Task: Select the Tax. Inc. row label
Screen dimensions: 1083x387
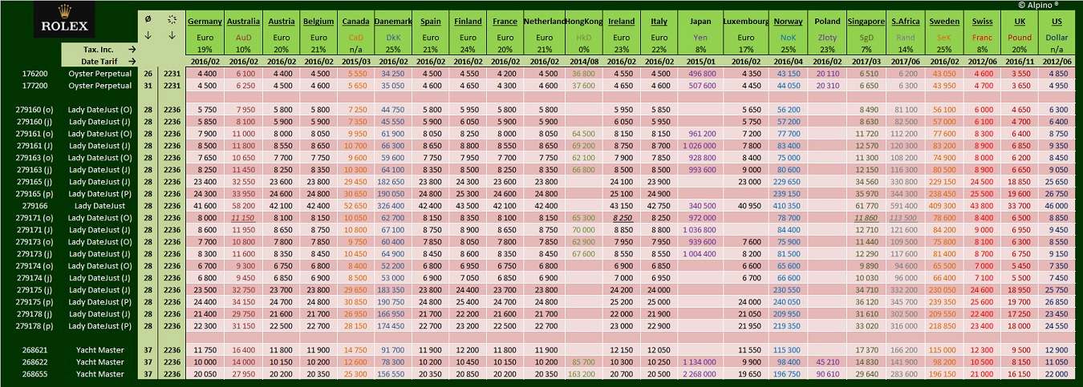Action: [98, 49]
